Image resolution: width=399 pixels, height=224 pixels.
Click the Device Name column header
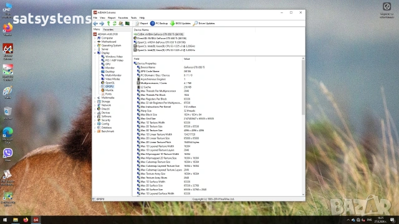[x=194, y=30]
